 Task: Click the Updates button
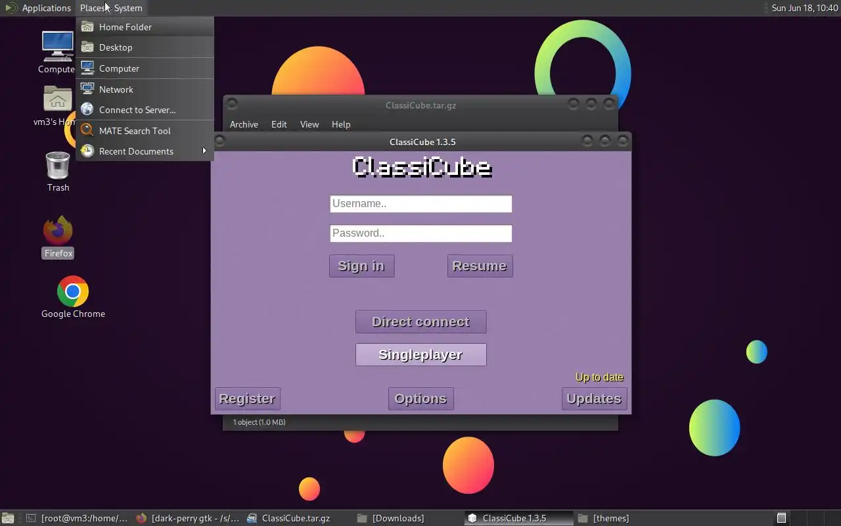[x=594, y=399]
